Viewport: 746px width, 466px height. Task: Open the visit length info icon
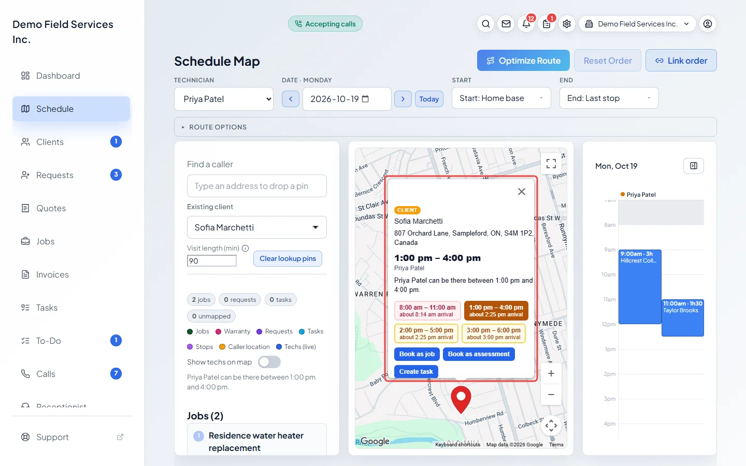point(246,248)
